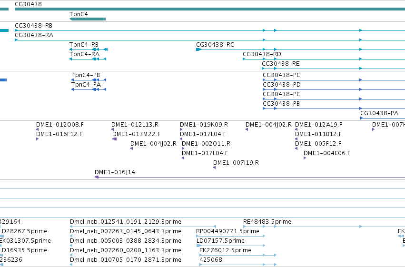The image size is (405, 267).
Task: Select the DME1-016J14 arrowhead end
Action: pos(97,177)
